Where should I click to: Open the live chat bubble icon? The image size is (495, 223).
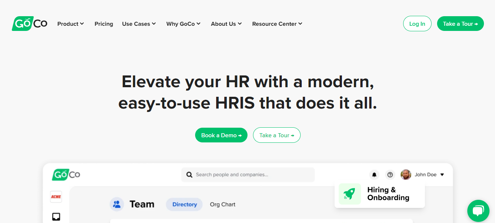point(478,211)
